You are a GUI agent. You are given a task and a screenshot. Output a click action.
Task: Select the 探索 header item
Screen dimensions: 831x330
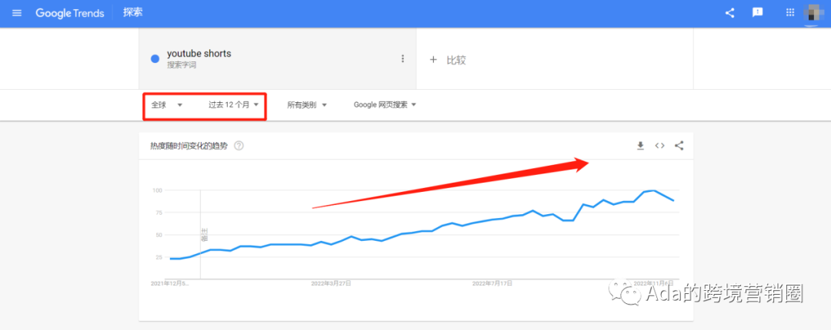tap(133, 12)
